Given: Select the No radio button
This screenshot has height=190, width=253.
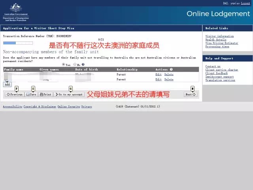Looking at the screenshot, I should [x=74, y=64].
